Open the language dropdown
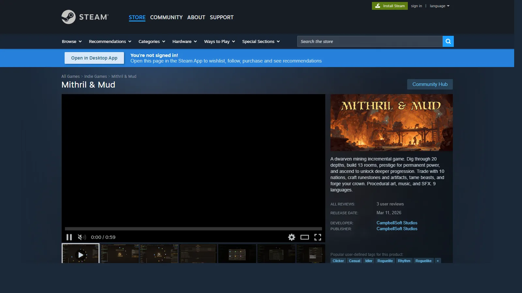The height and width of the screenshot is (293, 522). tap(439, 6)
